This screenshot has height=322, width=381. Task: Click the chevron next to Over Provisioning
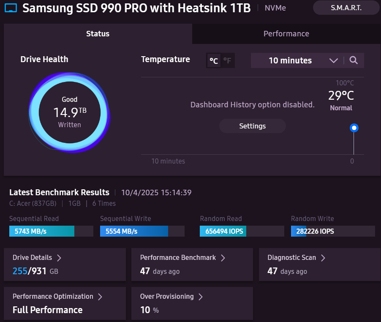coord(201,297)
